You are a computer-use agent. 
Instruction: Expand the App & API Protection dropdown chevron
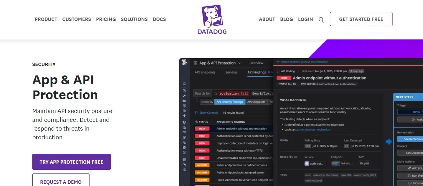239,63
